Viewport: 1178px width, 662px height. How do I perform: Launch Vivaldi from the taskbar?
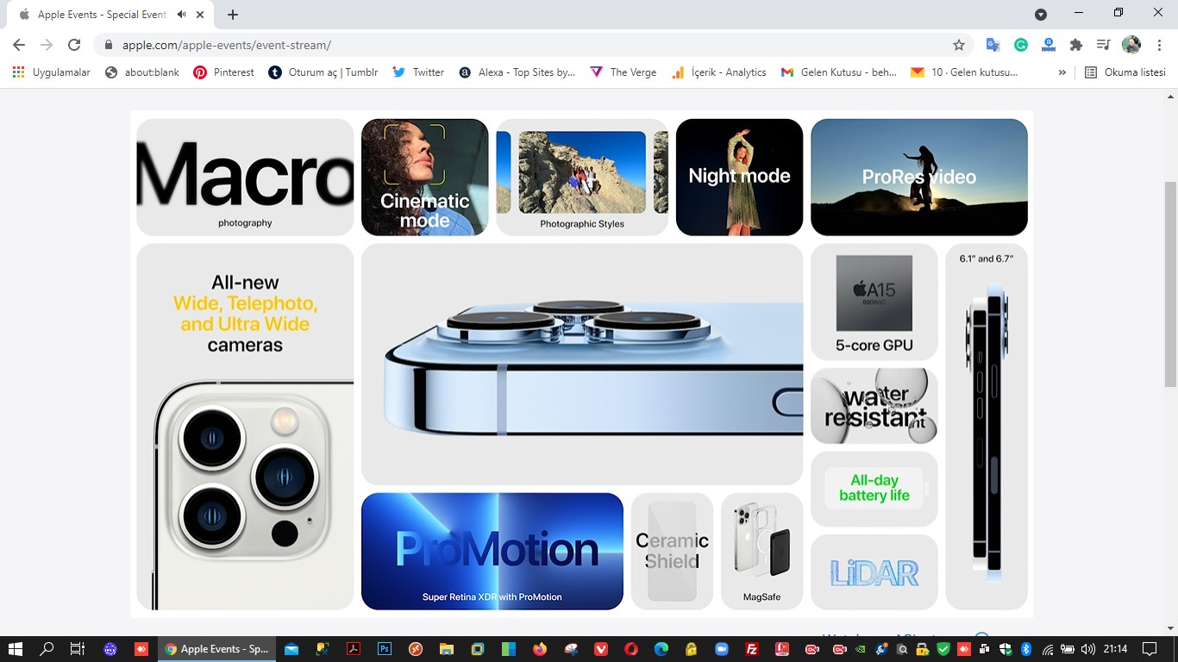coord(601,649)
